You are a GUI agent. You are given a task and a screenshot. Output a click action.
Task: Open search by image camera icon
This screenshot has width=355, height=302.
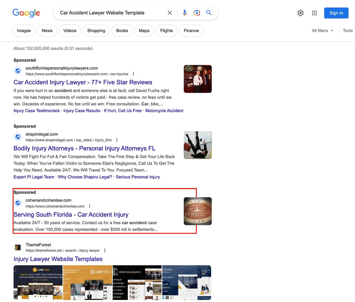pos(197,13)
